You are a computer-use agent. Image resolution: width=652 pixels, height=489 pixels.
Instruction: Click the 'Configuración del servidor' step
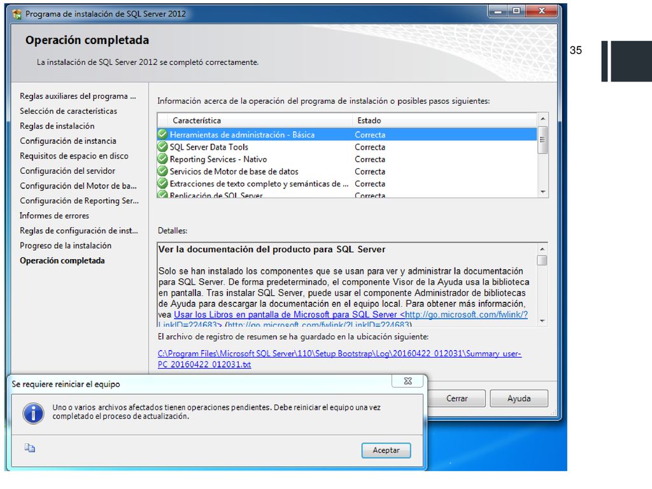pos(67,171)
